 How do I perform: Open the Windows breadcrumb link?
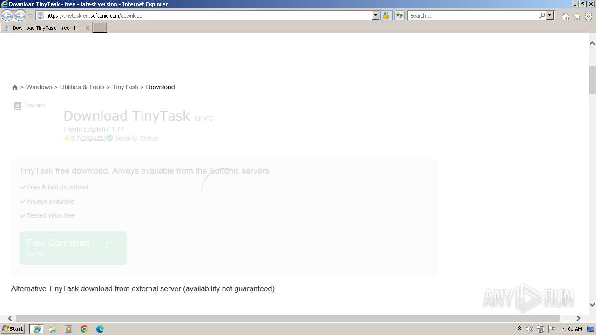39,87
